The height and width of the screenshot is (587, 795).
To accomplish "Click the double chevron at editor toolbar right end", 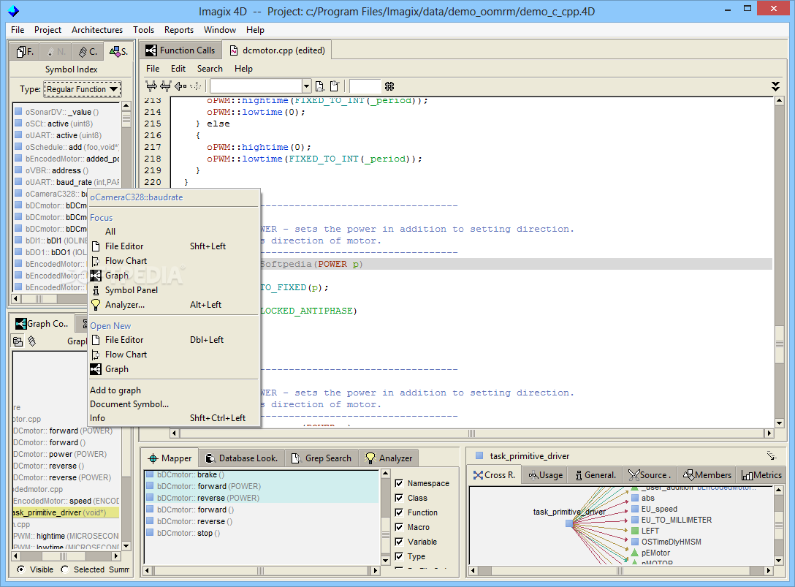I will (775, 86).
